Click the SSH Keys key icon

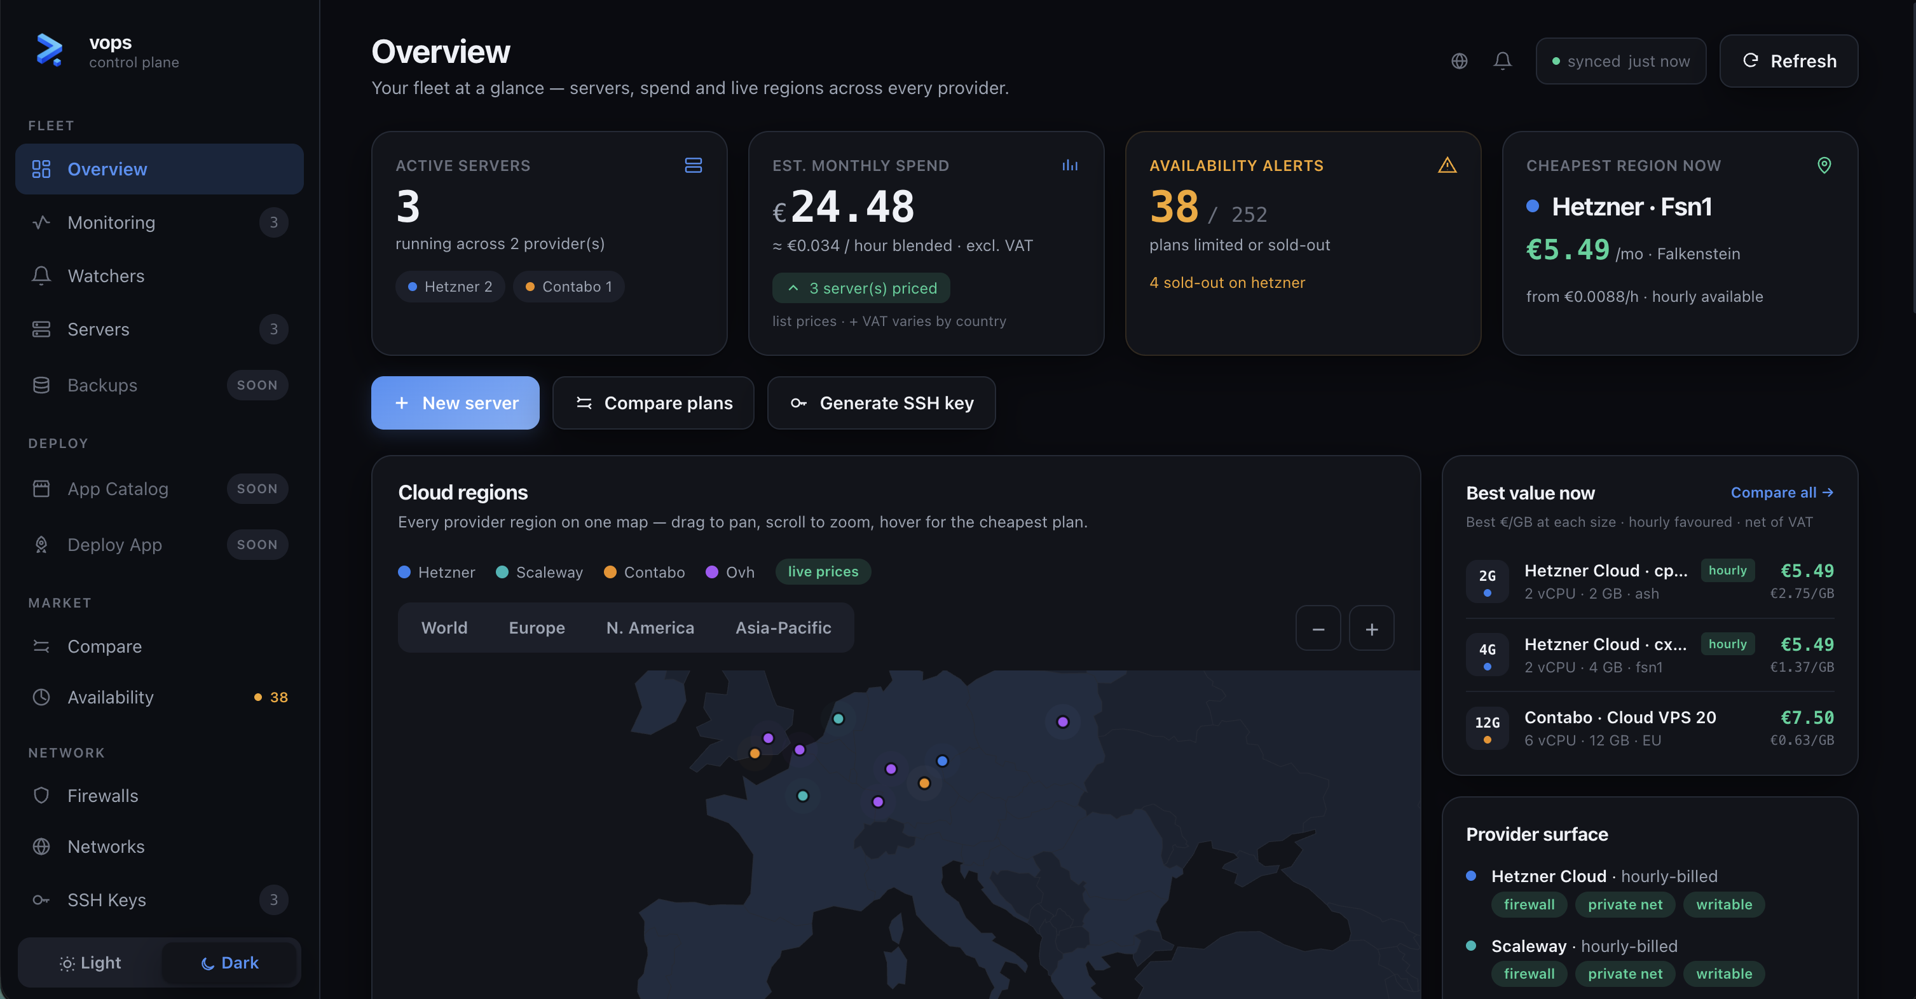click(x=42, y=900)
